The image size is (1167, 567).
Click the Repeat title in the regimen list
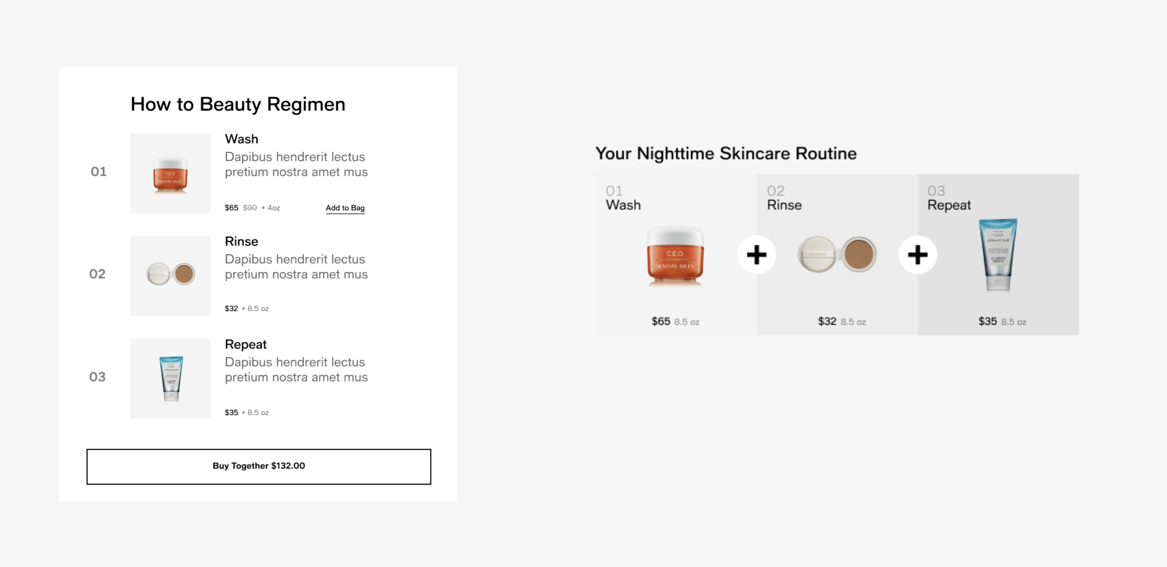tap(246, 344)
